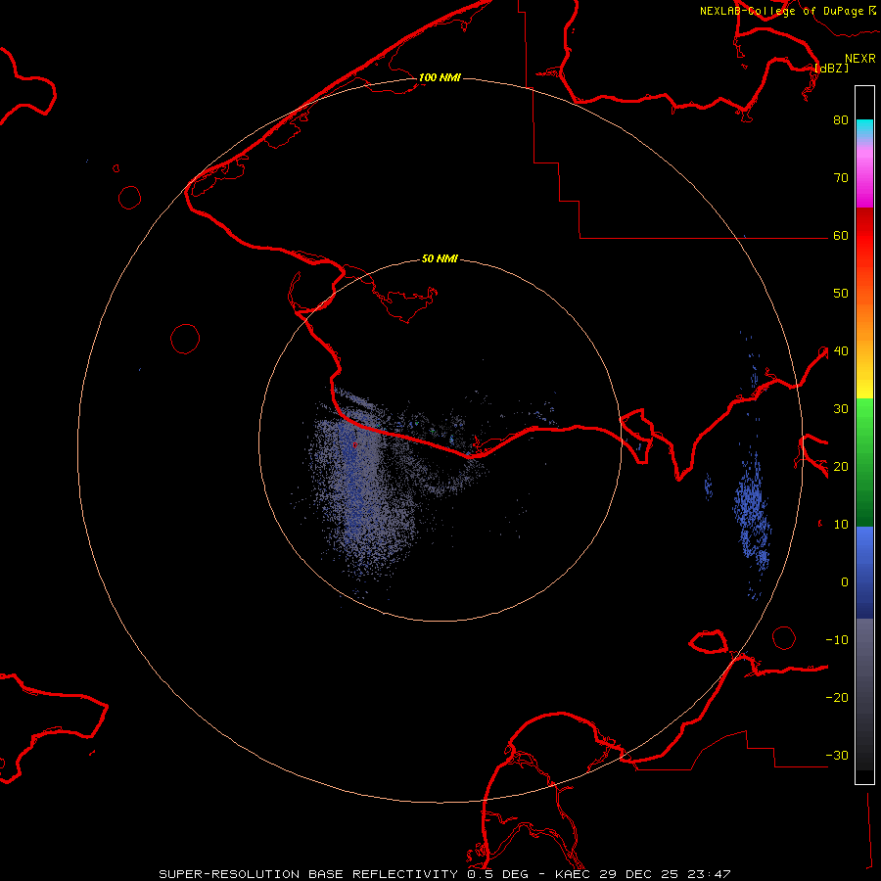Click the -30 value on the dBZ scale
Image resolution: width=881 pixels, height=881 pixels.
(x=837, y=755)
